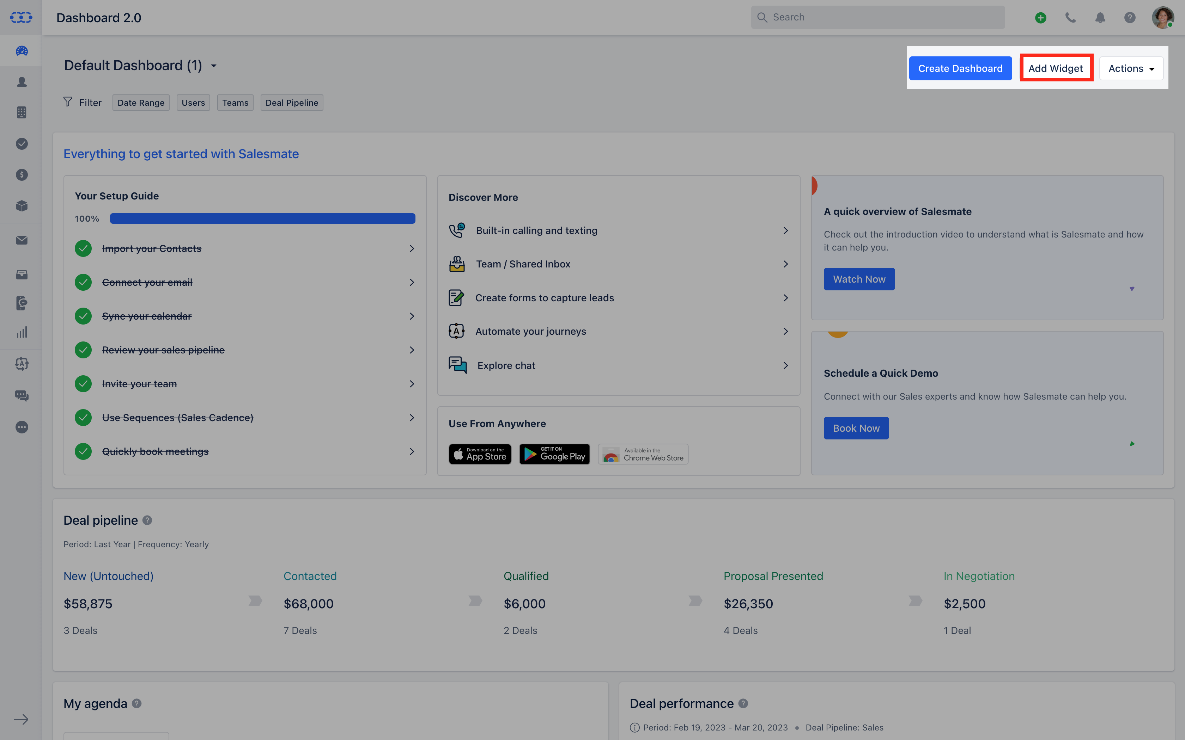Open help question mark icon in header
The width and height of the screenshot is (1185, 740).
(1130, 18)
